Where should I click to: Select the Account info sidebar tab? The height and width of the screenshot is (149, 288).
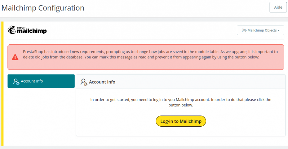tap(41, 81)
